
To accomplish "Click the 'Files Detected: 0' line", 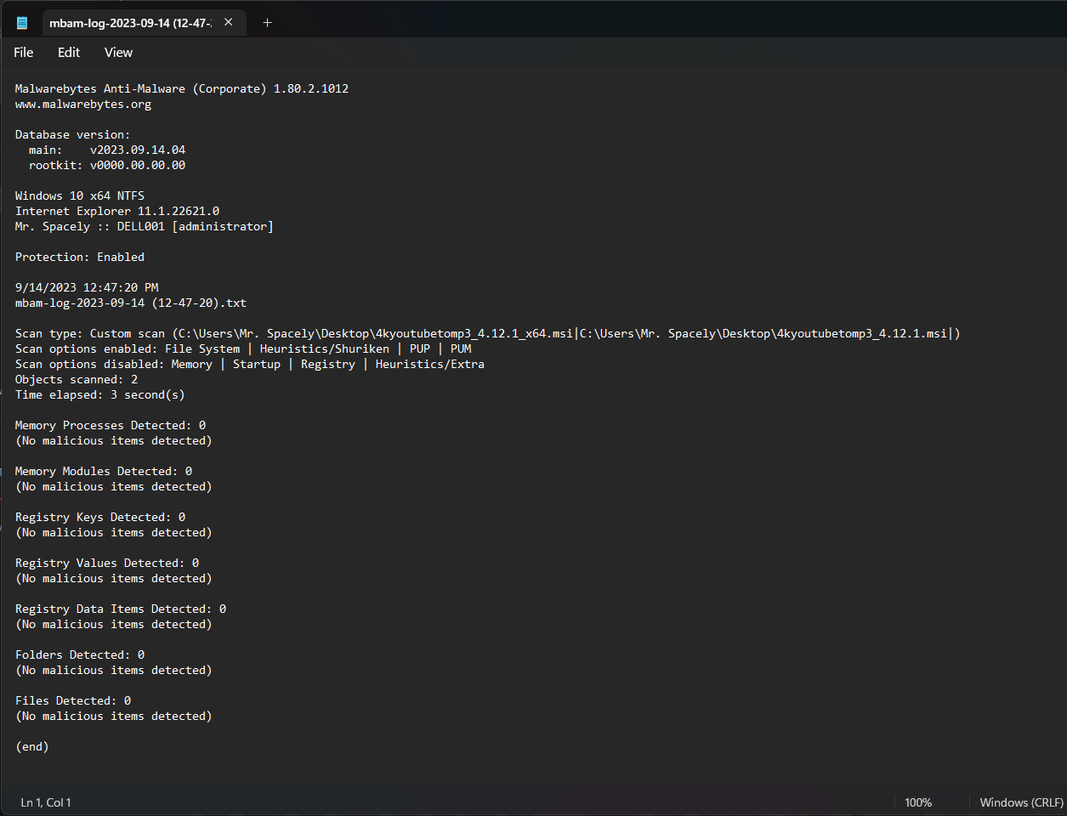I will [x=73, y=700].
